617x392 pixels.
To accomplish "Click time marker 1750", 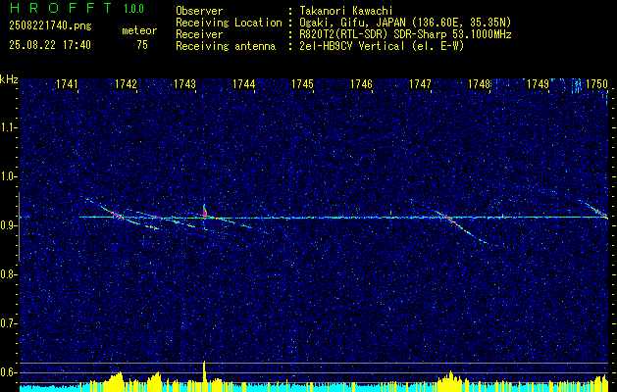I will [596, 83].
